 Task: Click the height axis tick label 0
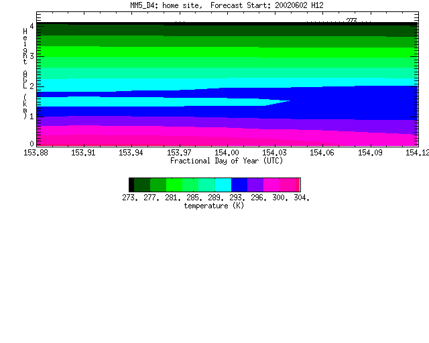32,144
